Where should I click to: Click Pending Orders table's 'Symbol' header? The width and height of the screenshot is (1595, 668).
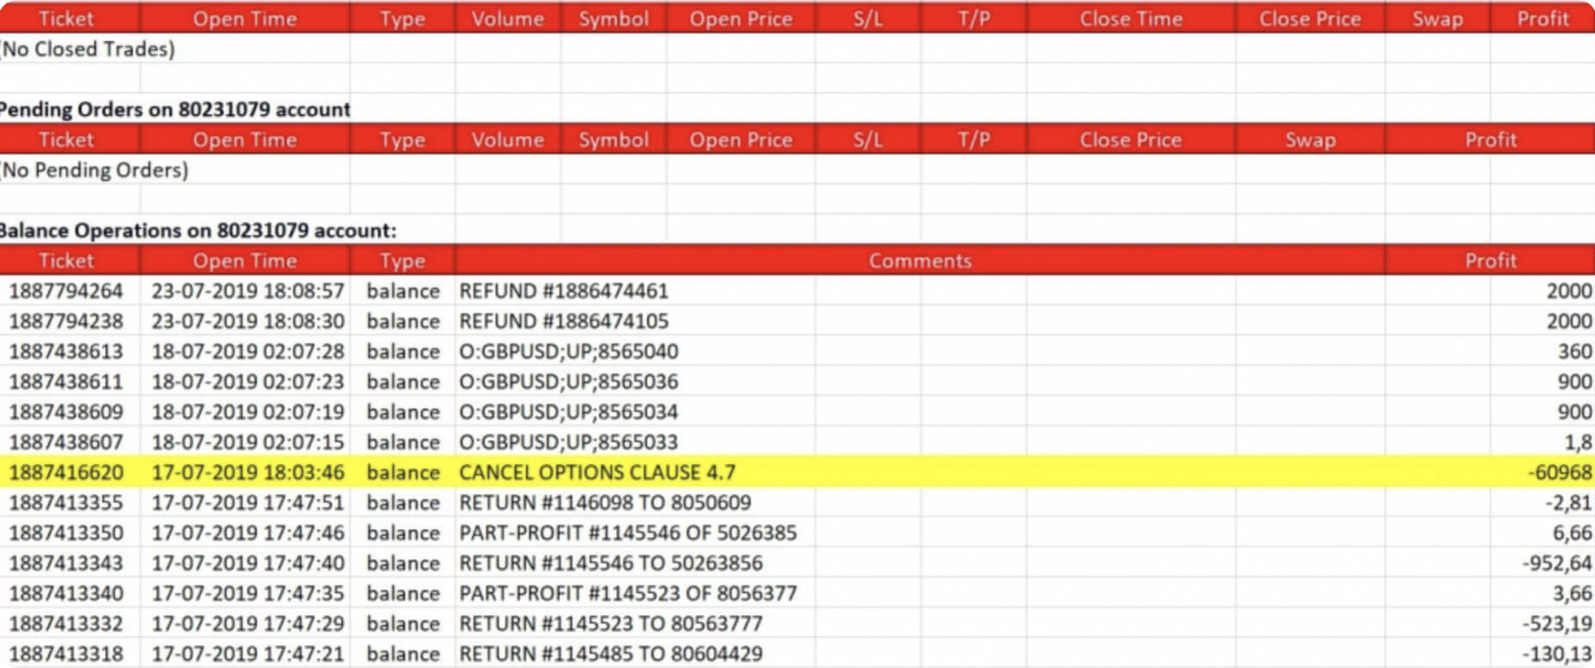(613, 139)
